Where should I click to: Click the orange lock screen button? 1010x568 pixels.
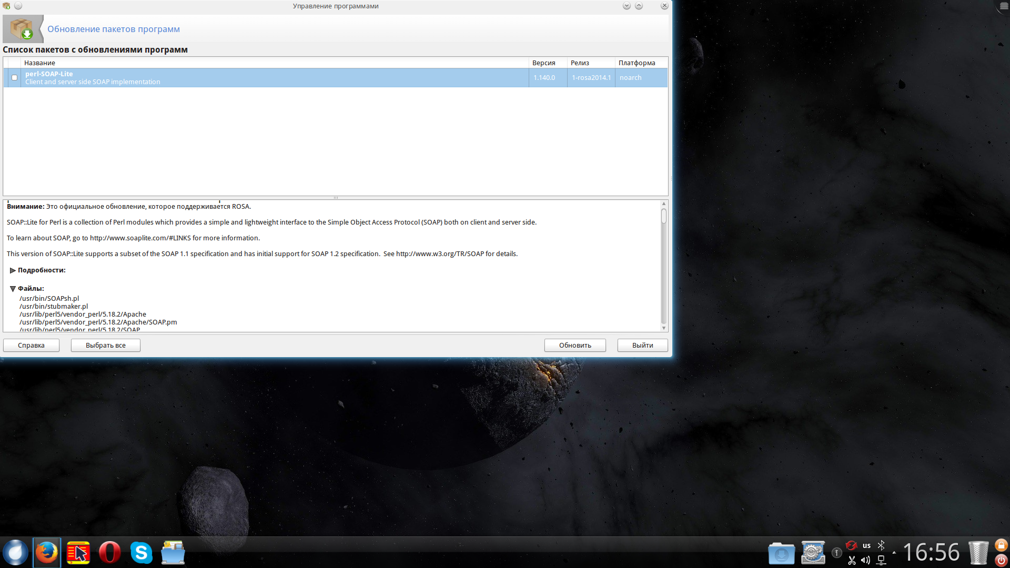point(1001,545)
